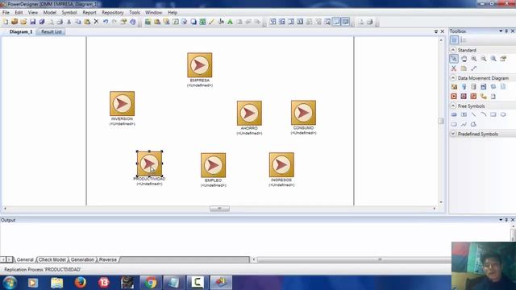The image size is (516, 290).
Task: Open the Toolbox panel options dropdown arrow
Action: click(x=501, y=31)
